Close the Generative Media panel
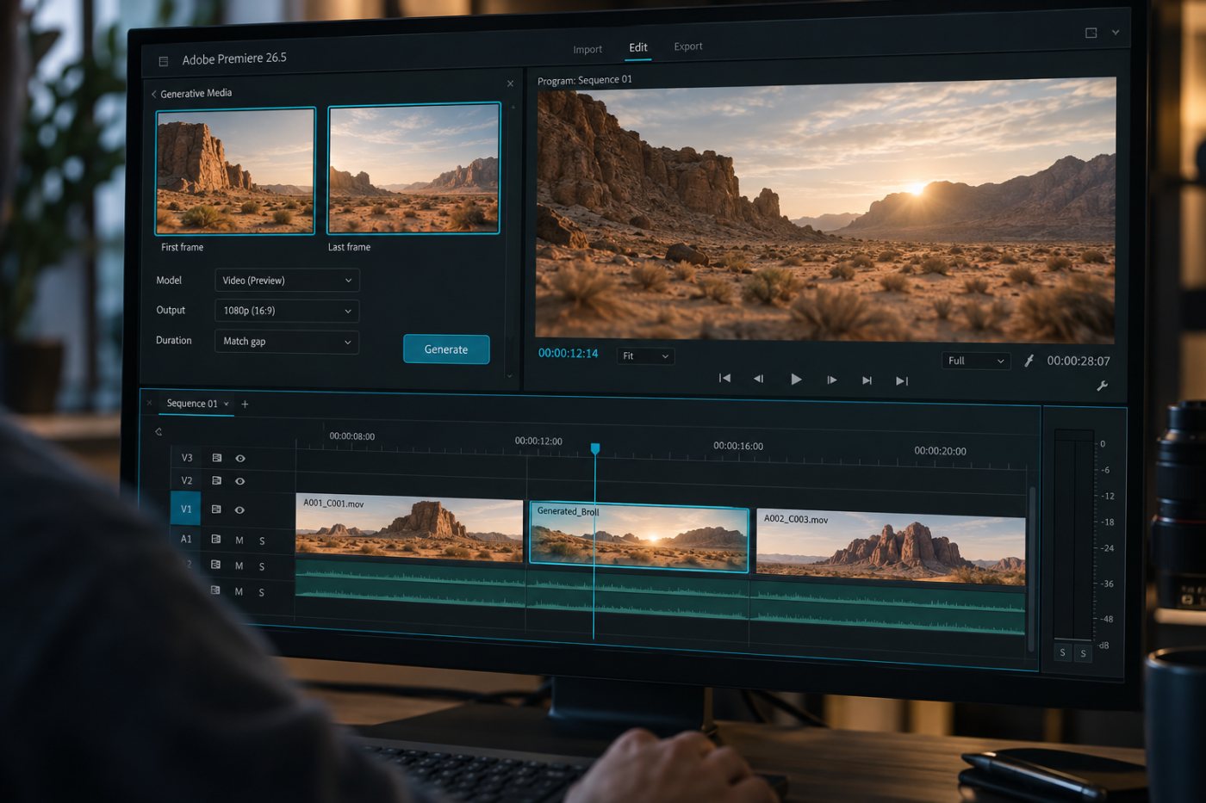1206x803 pixels. 510,83
